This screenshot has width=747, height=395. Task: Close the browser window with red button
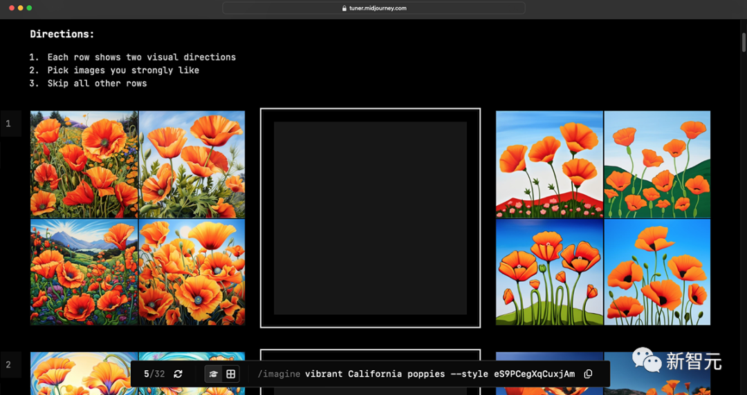[12, 8]
